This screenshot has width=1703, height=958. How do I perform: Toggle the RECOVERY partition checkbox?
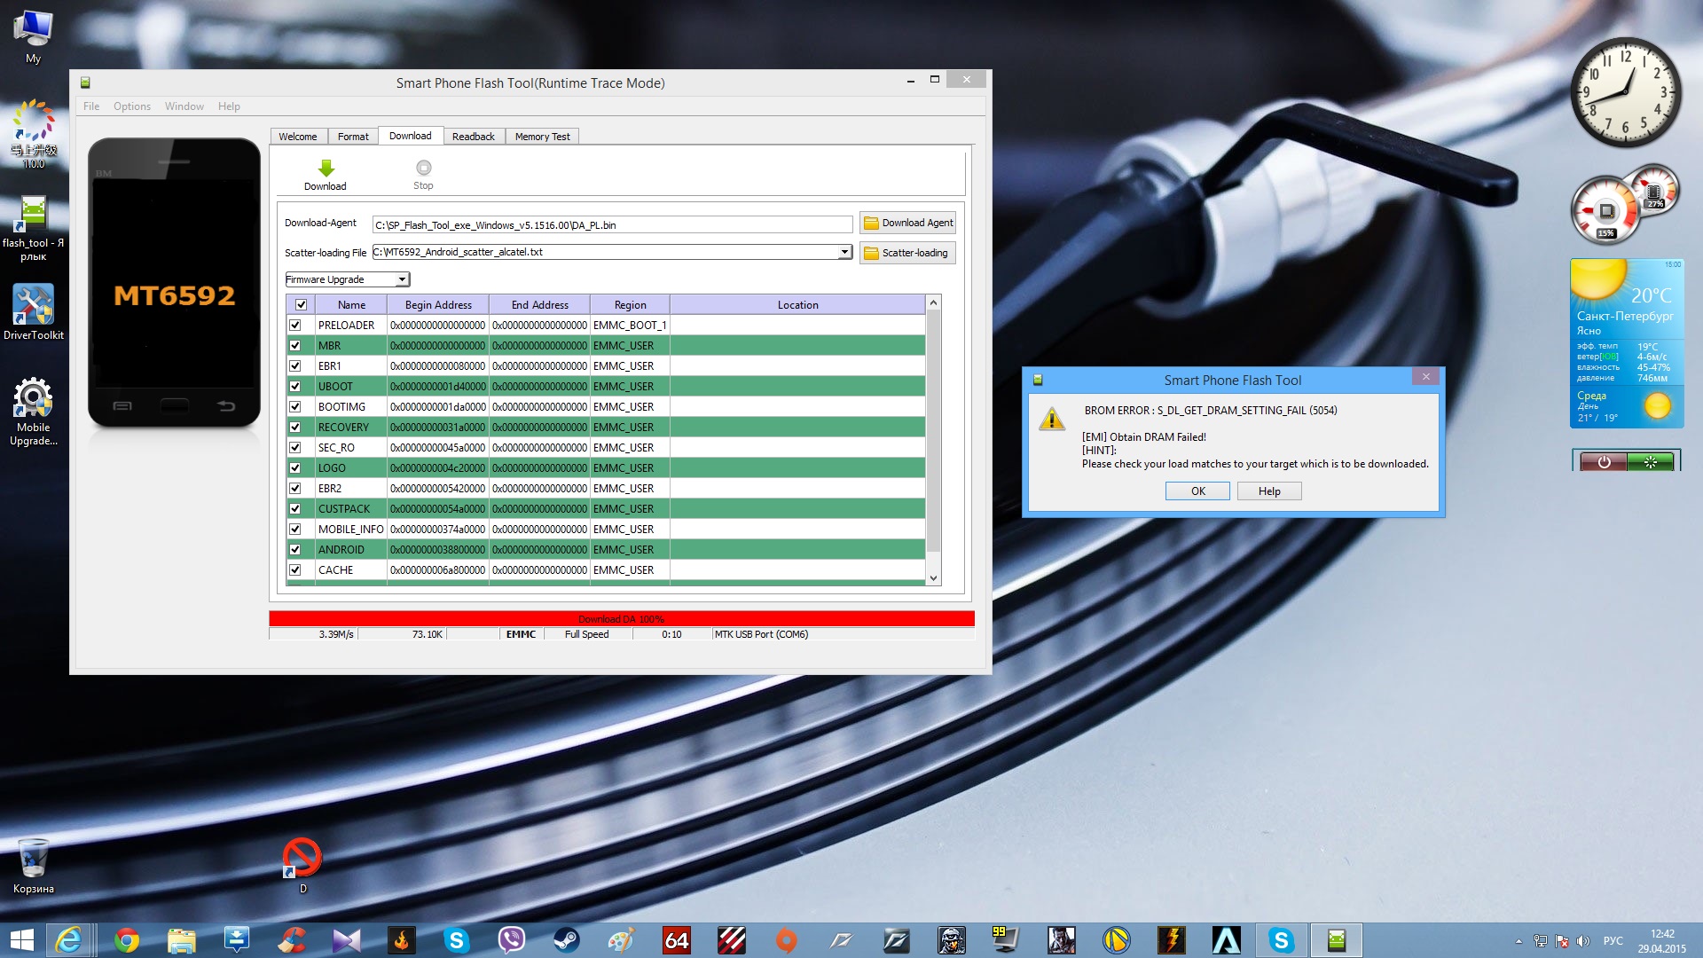point(295,428)
